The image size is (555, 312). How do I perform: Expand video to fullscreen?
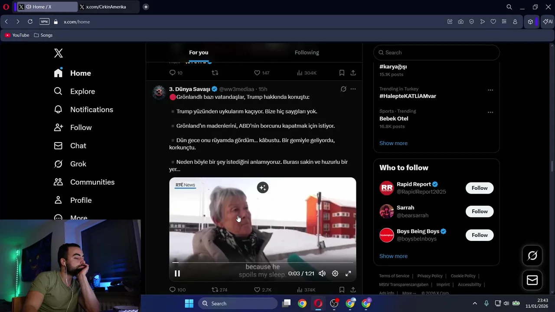[348, 273]
